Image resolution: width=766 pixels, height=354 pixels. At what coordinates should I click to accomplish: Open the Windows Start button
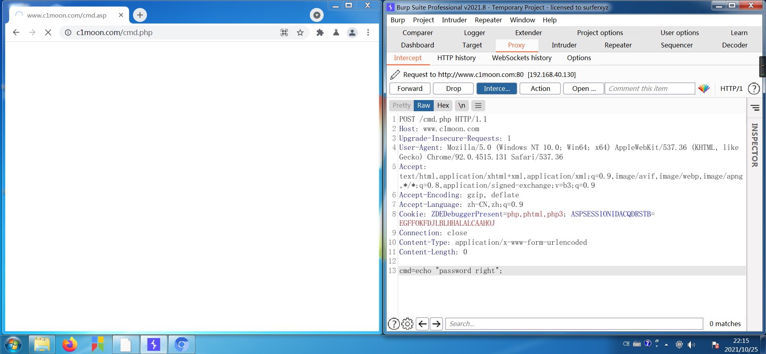pyautogui.click(x=13, y=344)
